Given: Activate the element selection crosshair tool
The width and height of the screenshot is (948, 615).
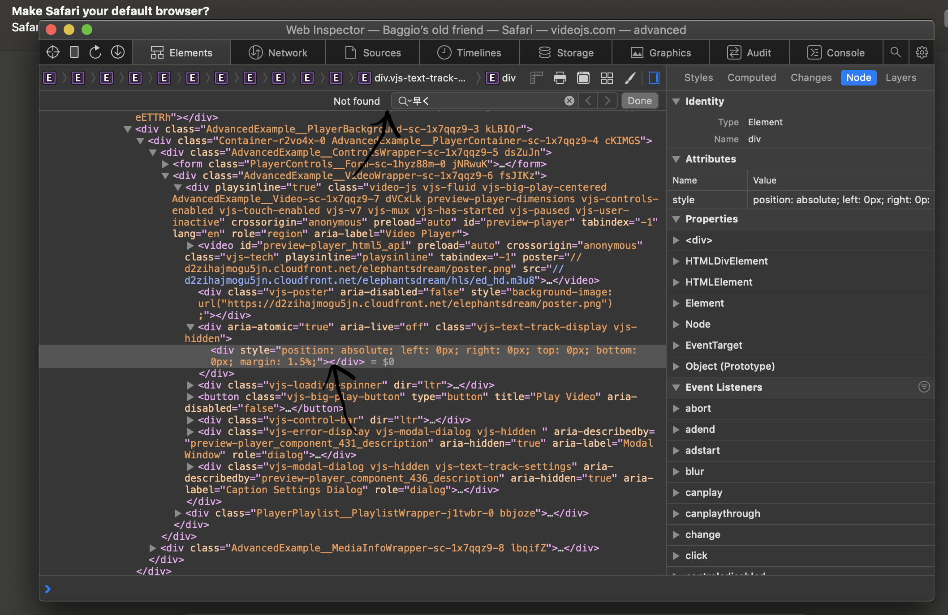Looking at the screenshot, I should 53,52.
